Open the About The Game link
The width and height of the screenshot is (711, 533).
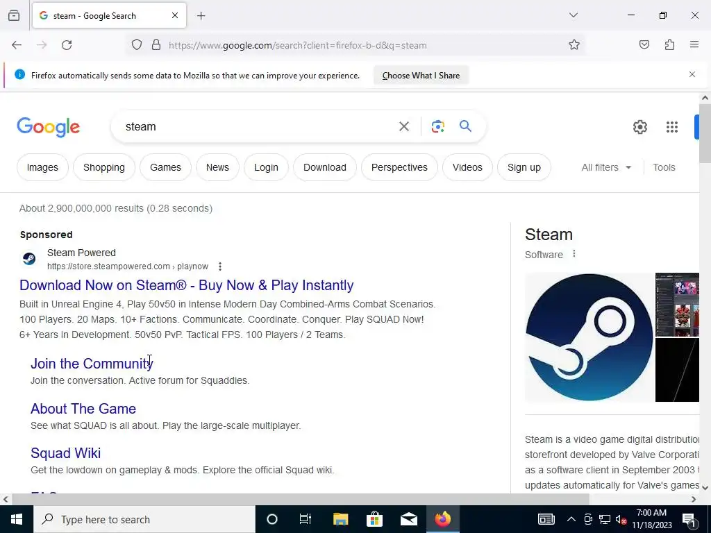[83, 409]
